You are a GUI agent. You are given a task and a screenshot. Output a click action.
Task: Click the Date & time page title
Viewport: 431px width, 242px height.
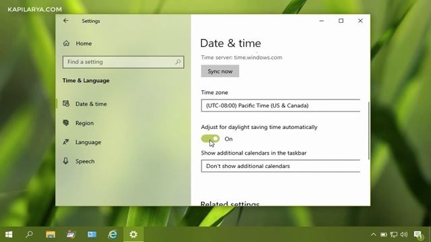[x=230, y=43]
